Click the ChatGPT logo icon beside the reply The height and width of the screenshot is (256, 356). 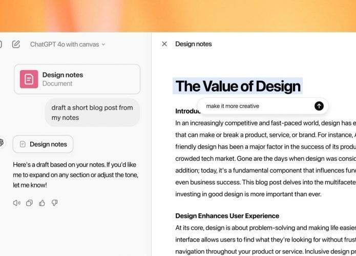point(1,142)
